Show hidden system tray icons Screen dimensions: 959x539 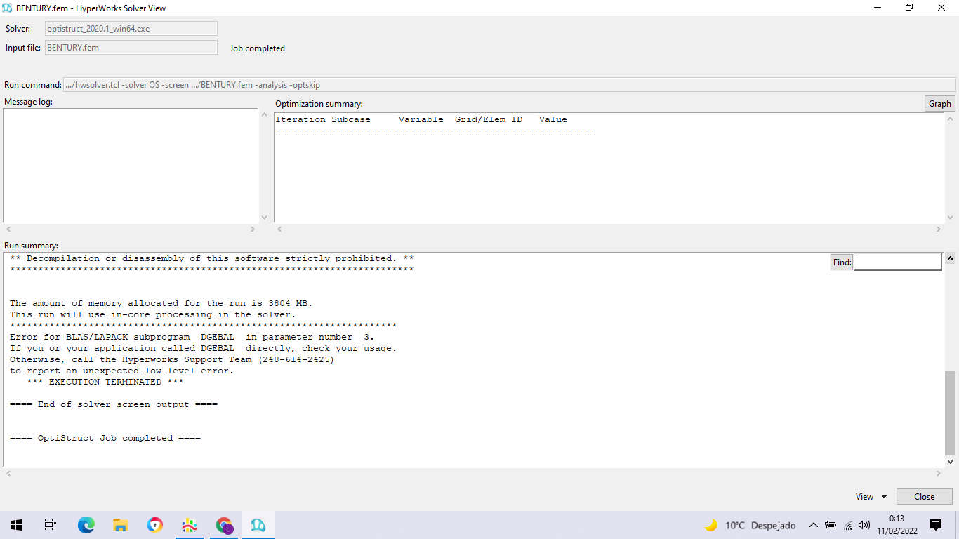813,525
